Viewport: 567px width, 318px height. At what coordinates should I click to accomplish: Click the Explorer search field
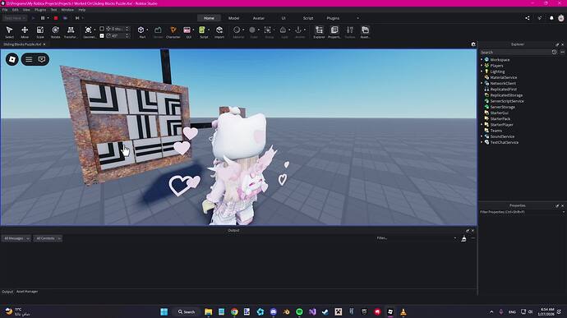515,53
